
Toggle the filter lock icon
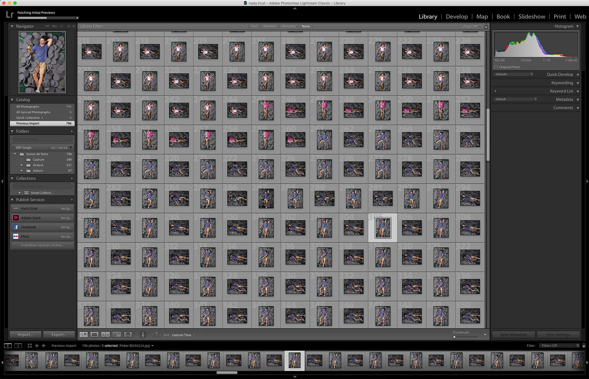tap(486, 26)
